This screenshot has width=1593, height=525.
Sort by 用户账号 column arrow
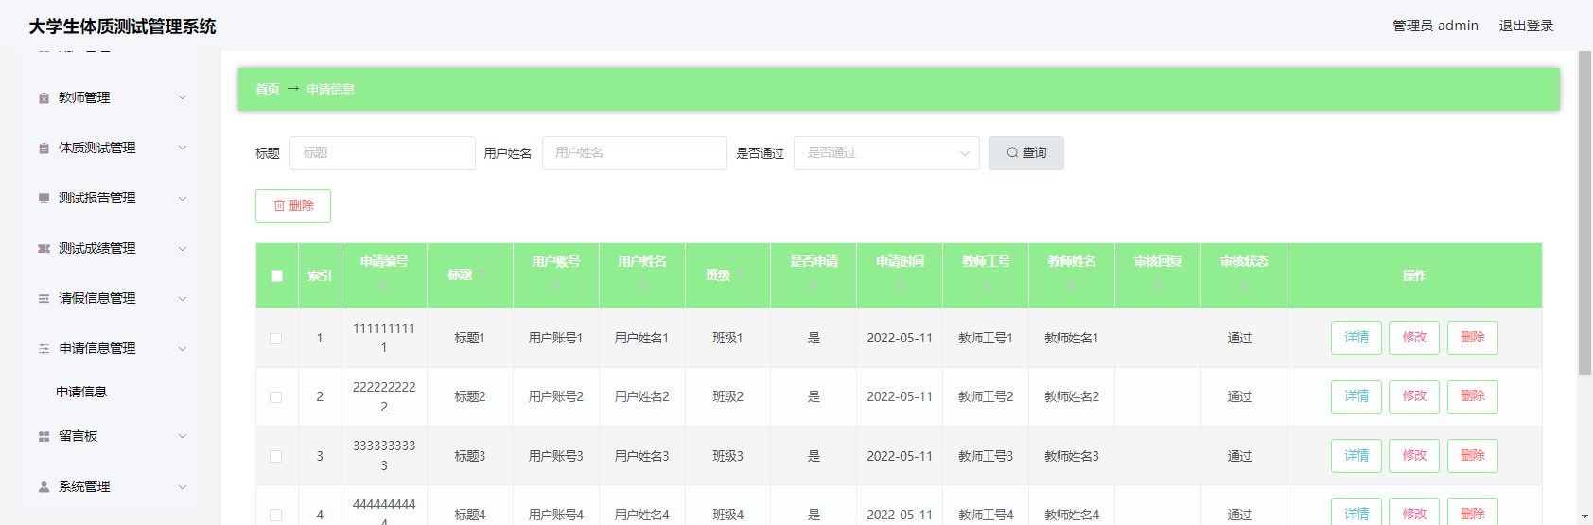coord(555,284)
